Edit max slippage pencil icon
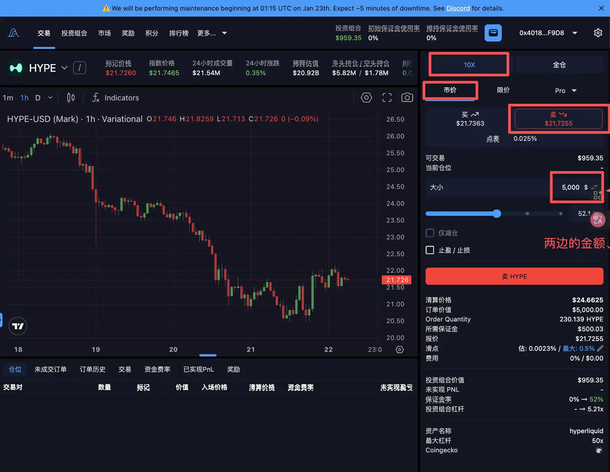The width and height of the screenshot is (610, 472). coord(600,348)
